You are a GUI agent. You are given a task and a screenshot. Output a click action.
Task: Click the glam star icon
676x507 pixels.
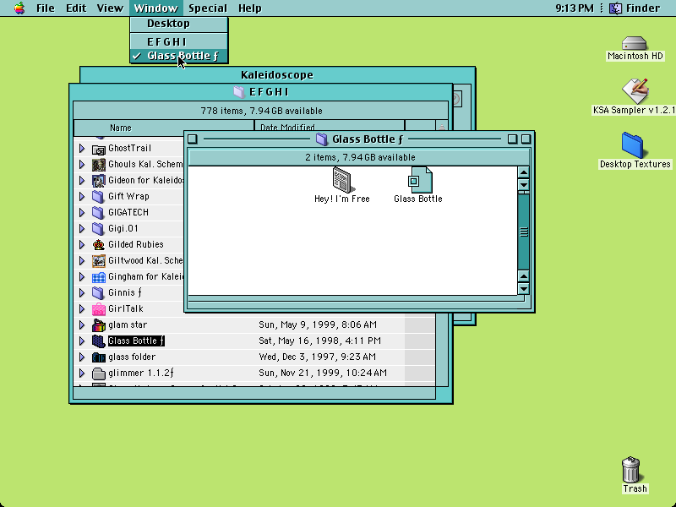coord(99,325)
